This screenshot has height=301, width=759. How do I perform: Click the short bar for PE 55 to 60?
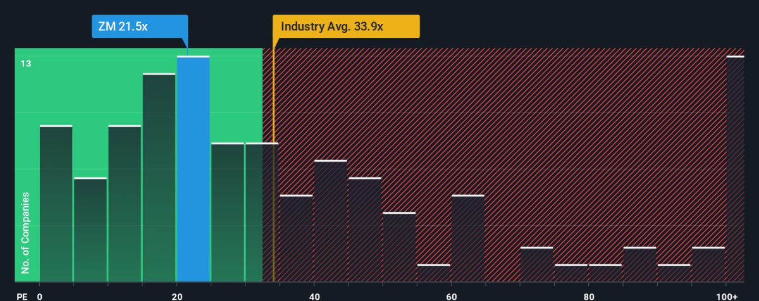(x=433, y=273)
